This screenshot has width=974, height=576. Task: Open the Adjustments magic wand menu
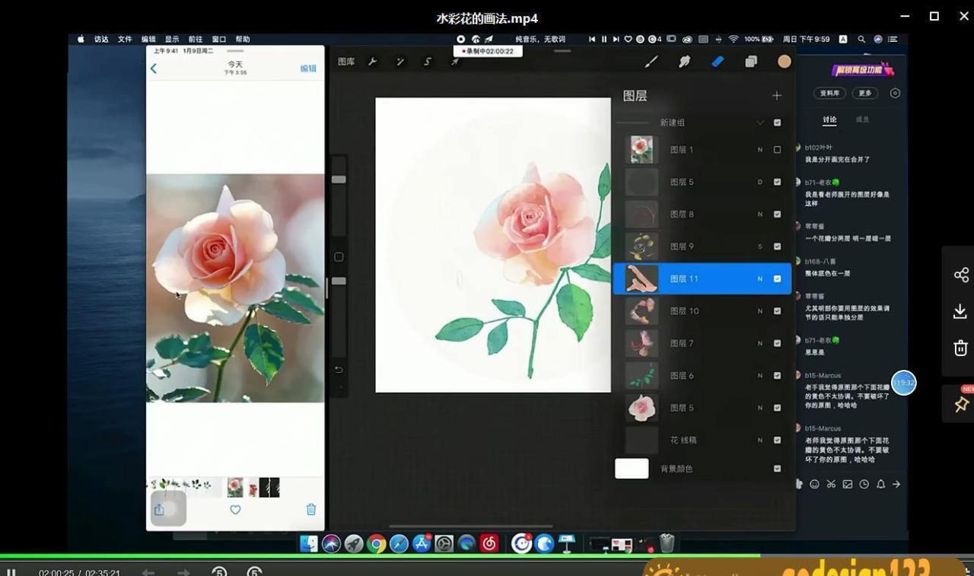(401, 61)
